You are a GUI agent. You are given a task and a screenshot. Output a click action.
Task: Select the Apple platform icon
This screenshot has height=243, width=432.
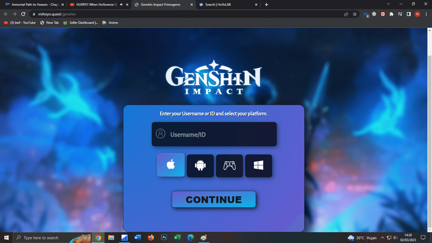[171, 165]
